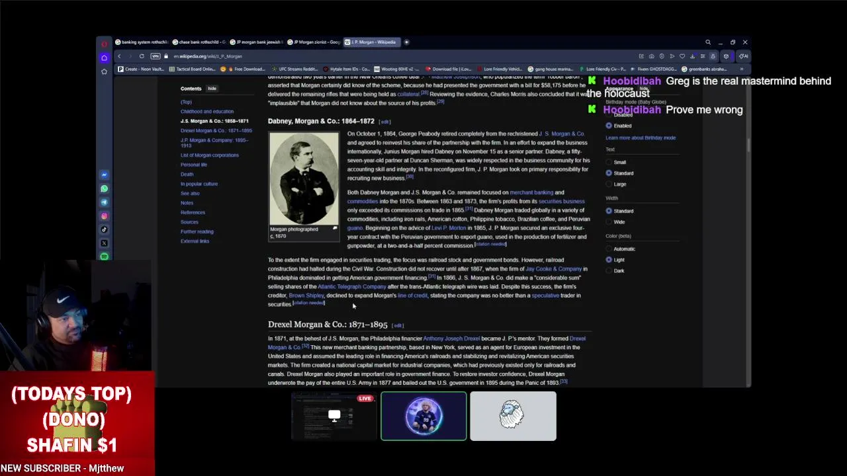Open 'Tactical Board Online' bookmark
Screen dimensions: 847x476
pyautogui.click(x=192, y=69)
